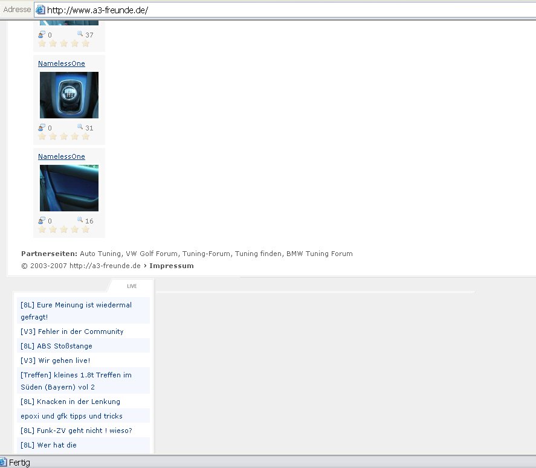Screen dimensions: 536x468
Task: Open the Impressum link in the footer
Action: click(x=172, y=266)
